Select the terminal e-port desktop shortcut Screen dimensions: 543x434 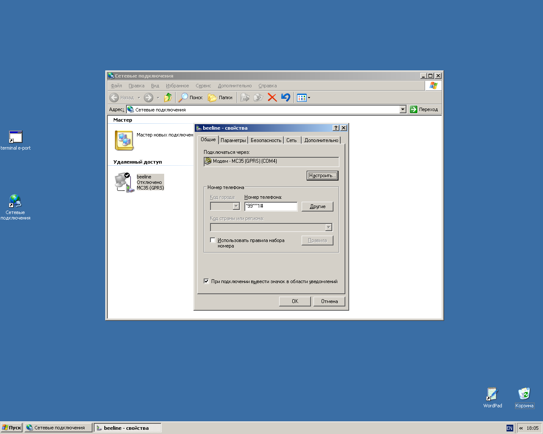[x=16, y=141]
